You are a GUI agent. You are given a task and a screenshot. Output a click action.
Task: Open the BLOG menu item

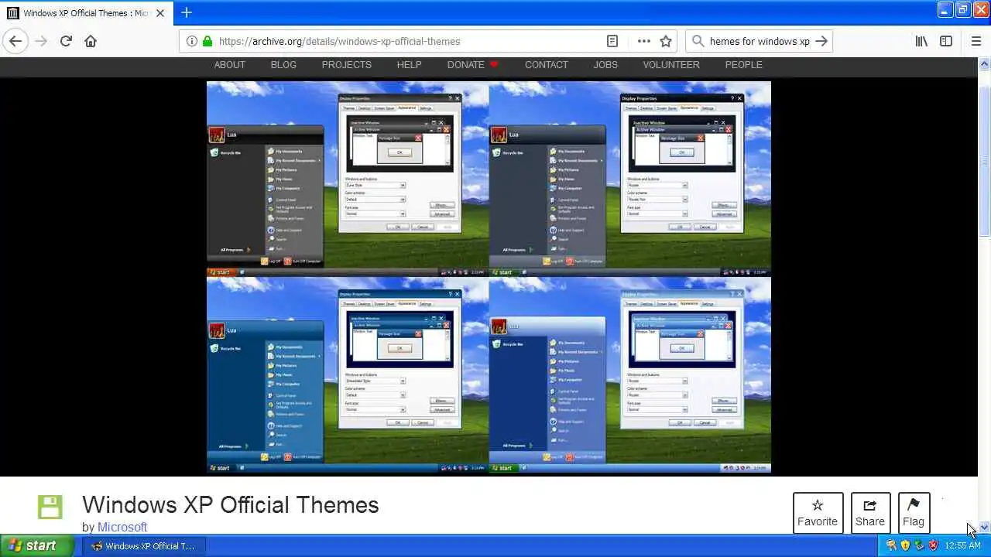tap(283, 64)
